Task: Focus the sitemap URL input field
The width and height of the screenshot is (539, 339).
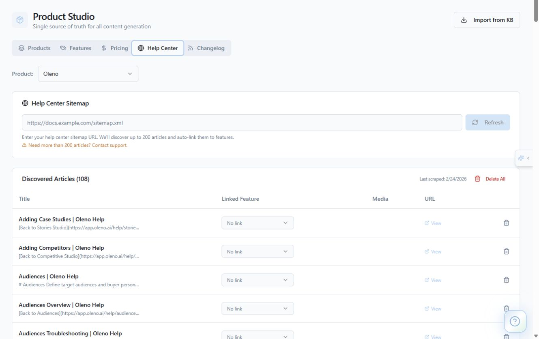Action: 242,122
